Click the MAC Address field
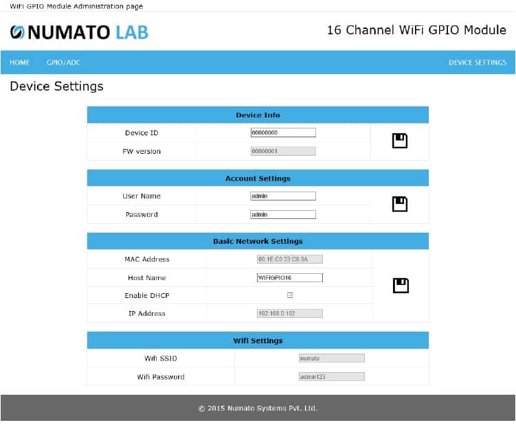This screenshot has height=425, width=516. click(x=289, y=259)
